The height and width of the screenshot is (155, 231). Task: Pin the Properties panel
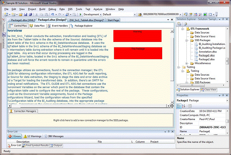pyautogui.click(x=223, y=95)
